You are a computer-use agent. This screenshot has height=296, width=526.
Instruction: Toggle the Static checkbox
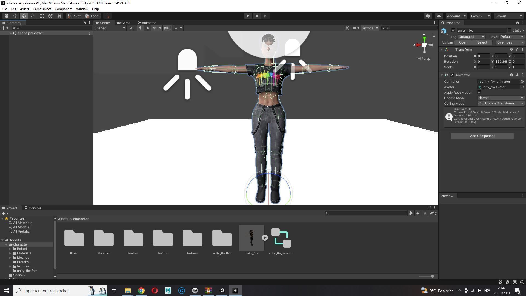[x=510, y=30]
